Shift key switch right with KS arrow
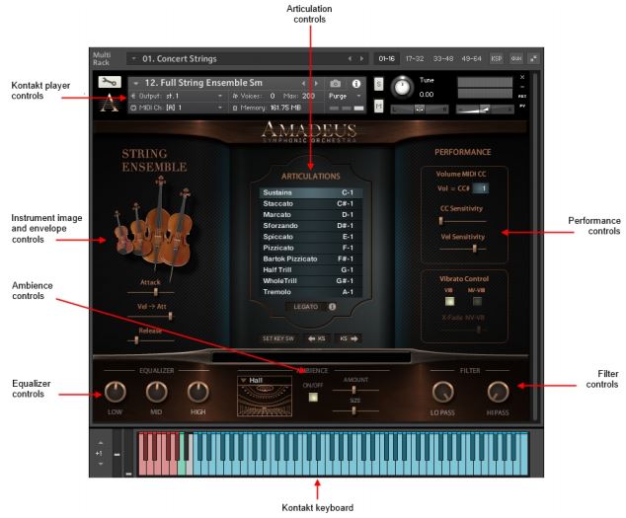 pos(349,338)
